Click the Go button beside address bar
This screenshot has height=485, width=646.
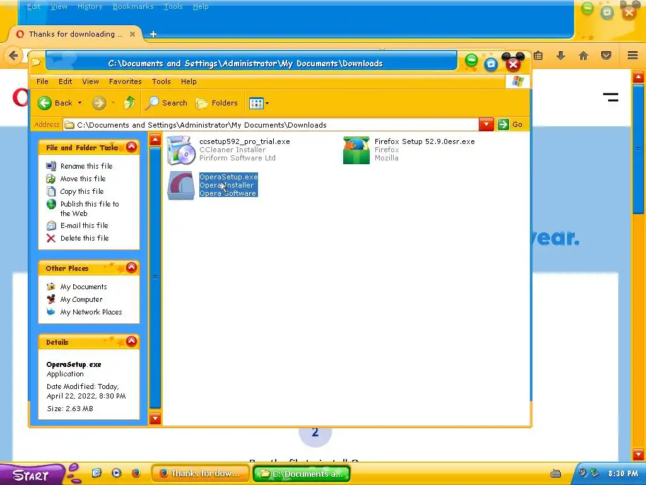click(510, 124)
